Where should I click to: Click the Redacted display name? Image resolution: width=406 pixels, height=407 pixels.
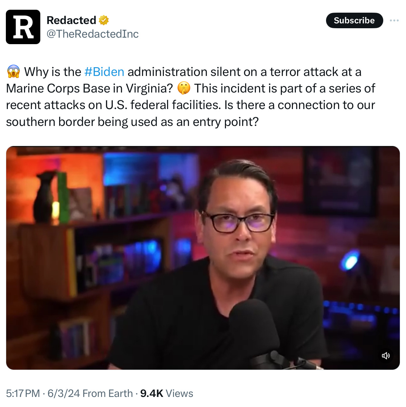pyautogui.click(x=71, y=20)
